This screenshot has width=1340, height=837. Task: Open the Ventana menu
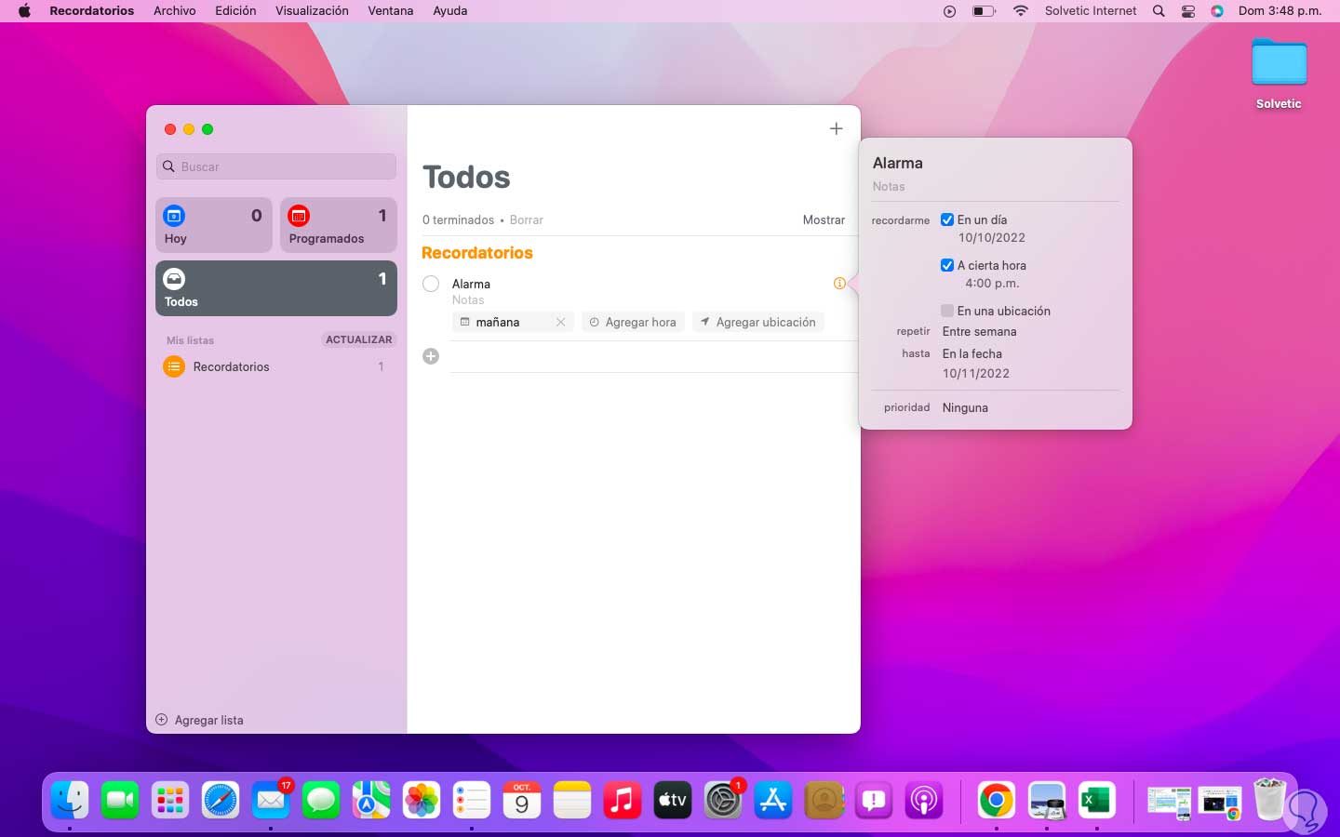[x=391, y=11]
